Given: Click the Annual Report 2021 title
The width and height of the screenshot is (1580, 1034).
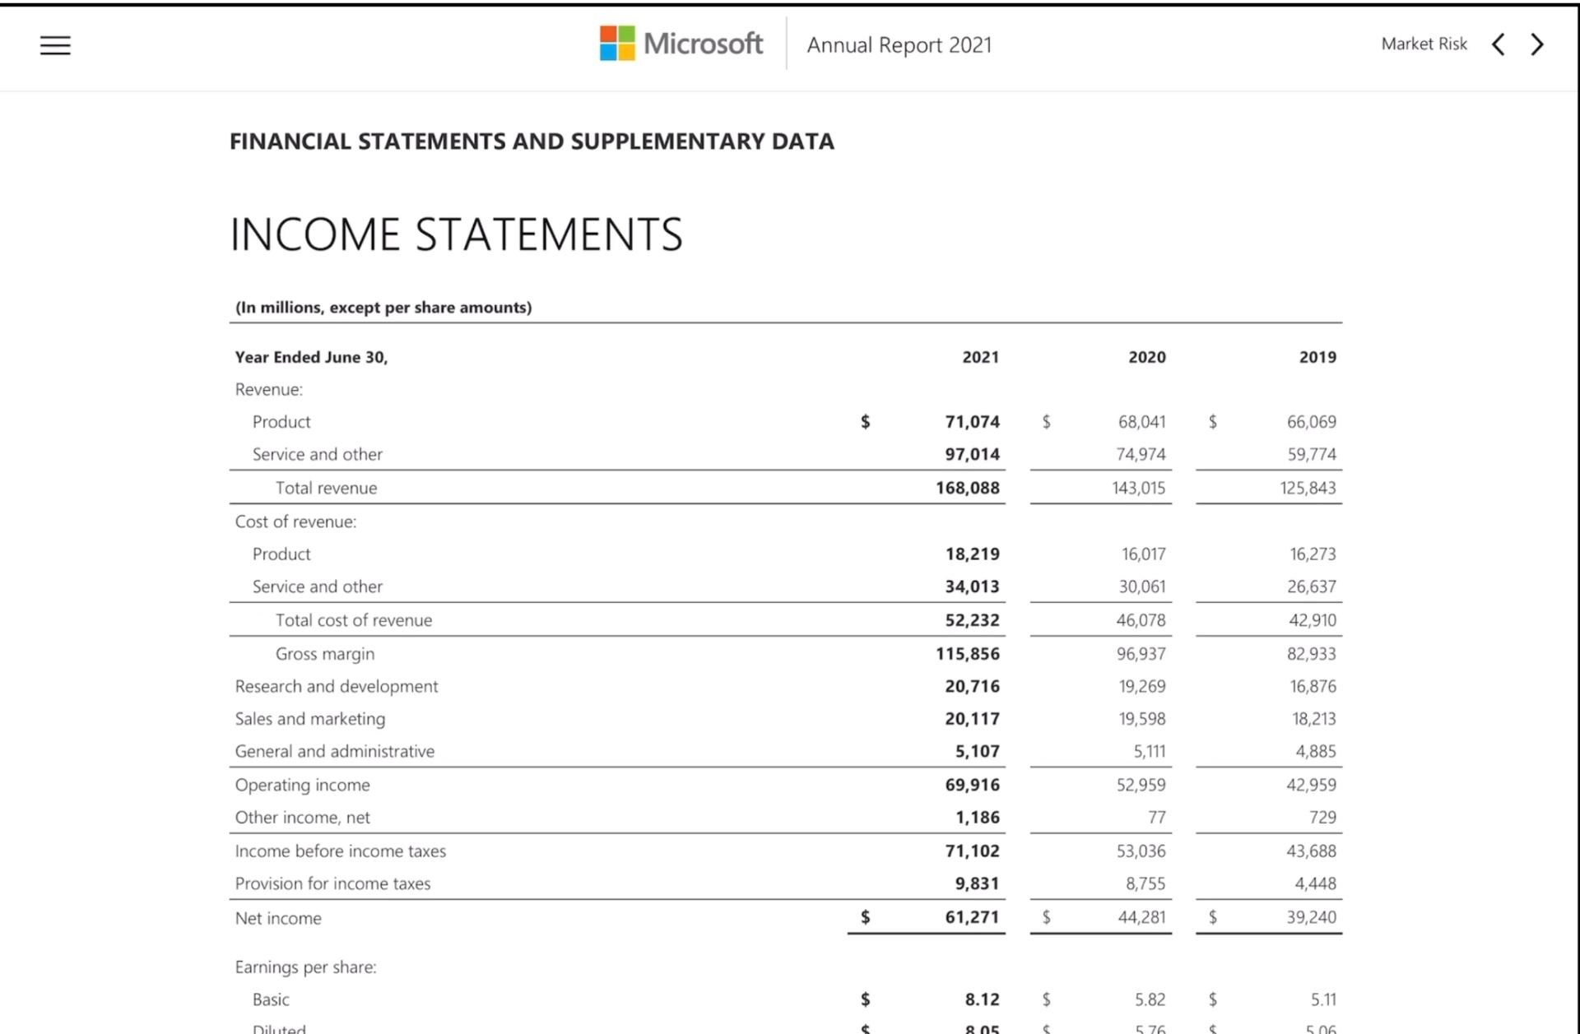Looking at the screenshot, I should pyautogui.click(x=899, y=45).
